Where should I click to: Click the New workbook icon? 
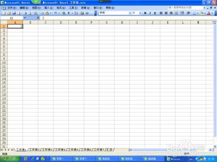tap(4, 13)
